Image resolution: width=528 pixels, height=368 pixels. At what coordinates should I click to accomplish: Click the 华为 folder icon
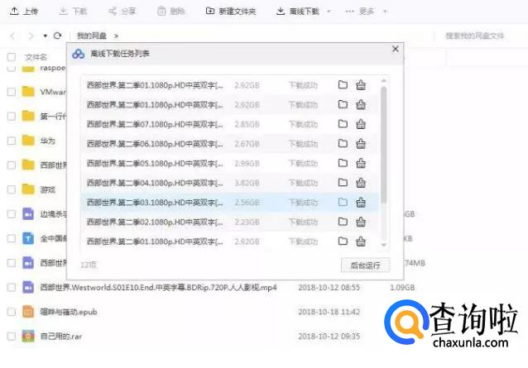28,140
